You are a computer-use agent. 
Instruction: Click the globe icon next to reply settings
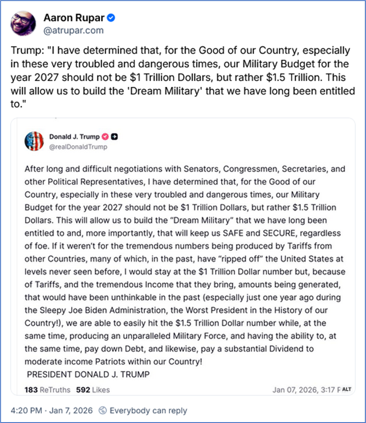tap(102, 410)
